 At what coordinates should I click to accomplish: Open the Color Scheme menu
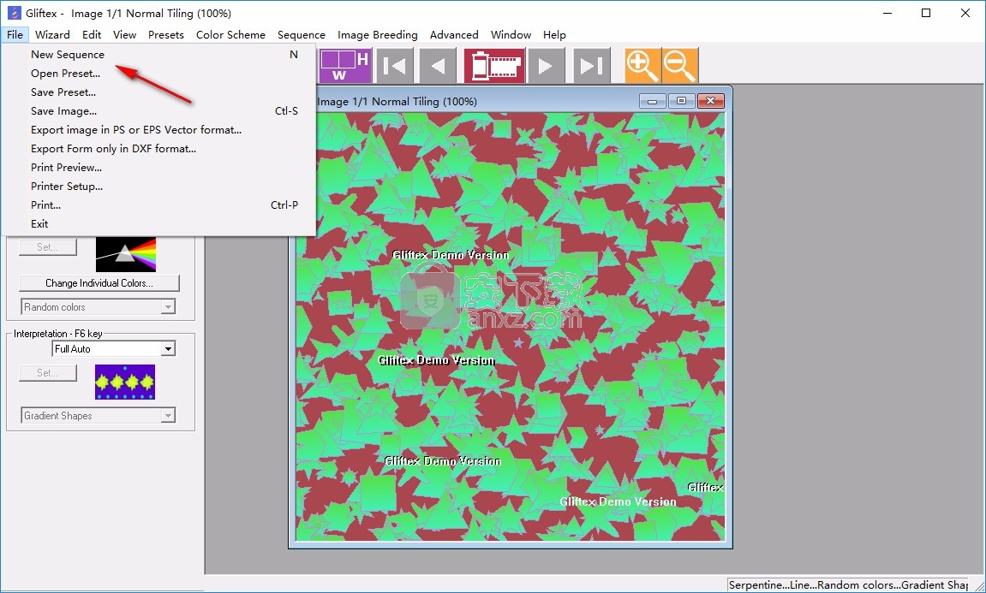(x=230, y=34)
